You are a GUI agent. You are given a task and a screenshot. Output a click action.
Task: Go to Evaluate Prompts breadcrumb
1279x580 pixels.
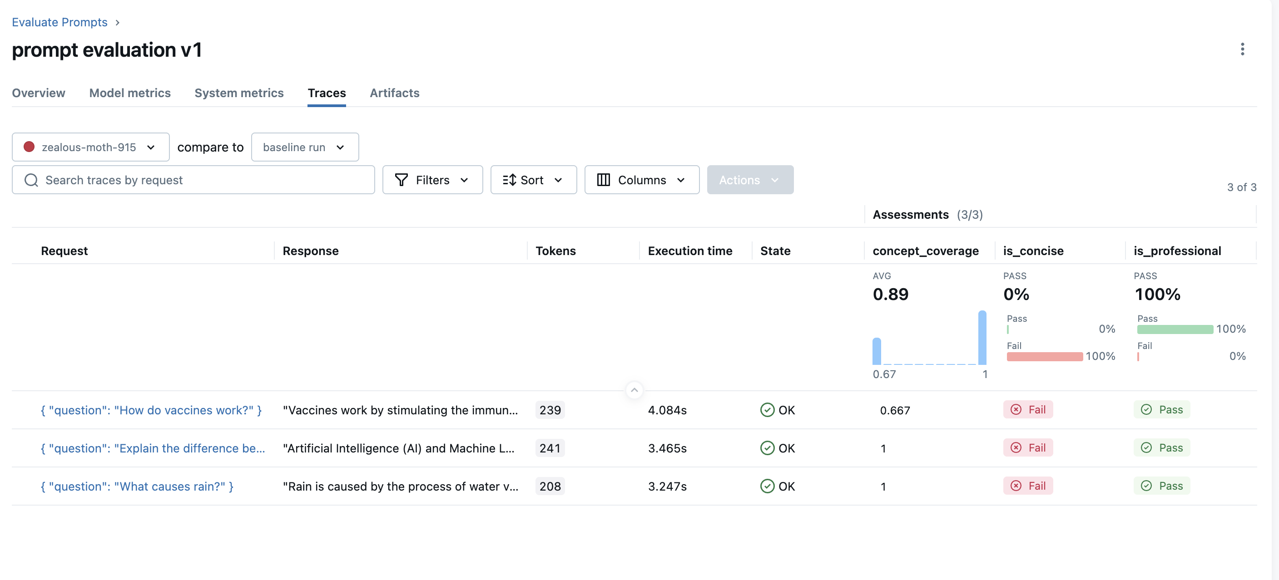(59, 22)
